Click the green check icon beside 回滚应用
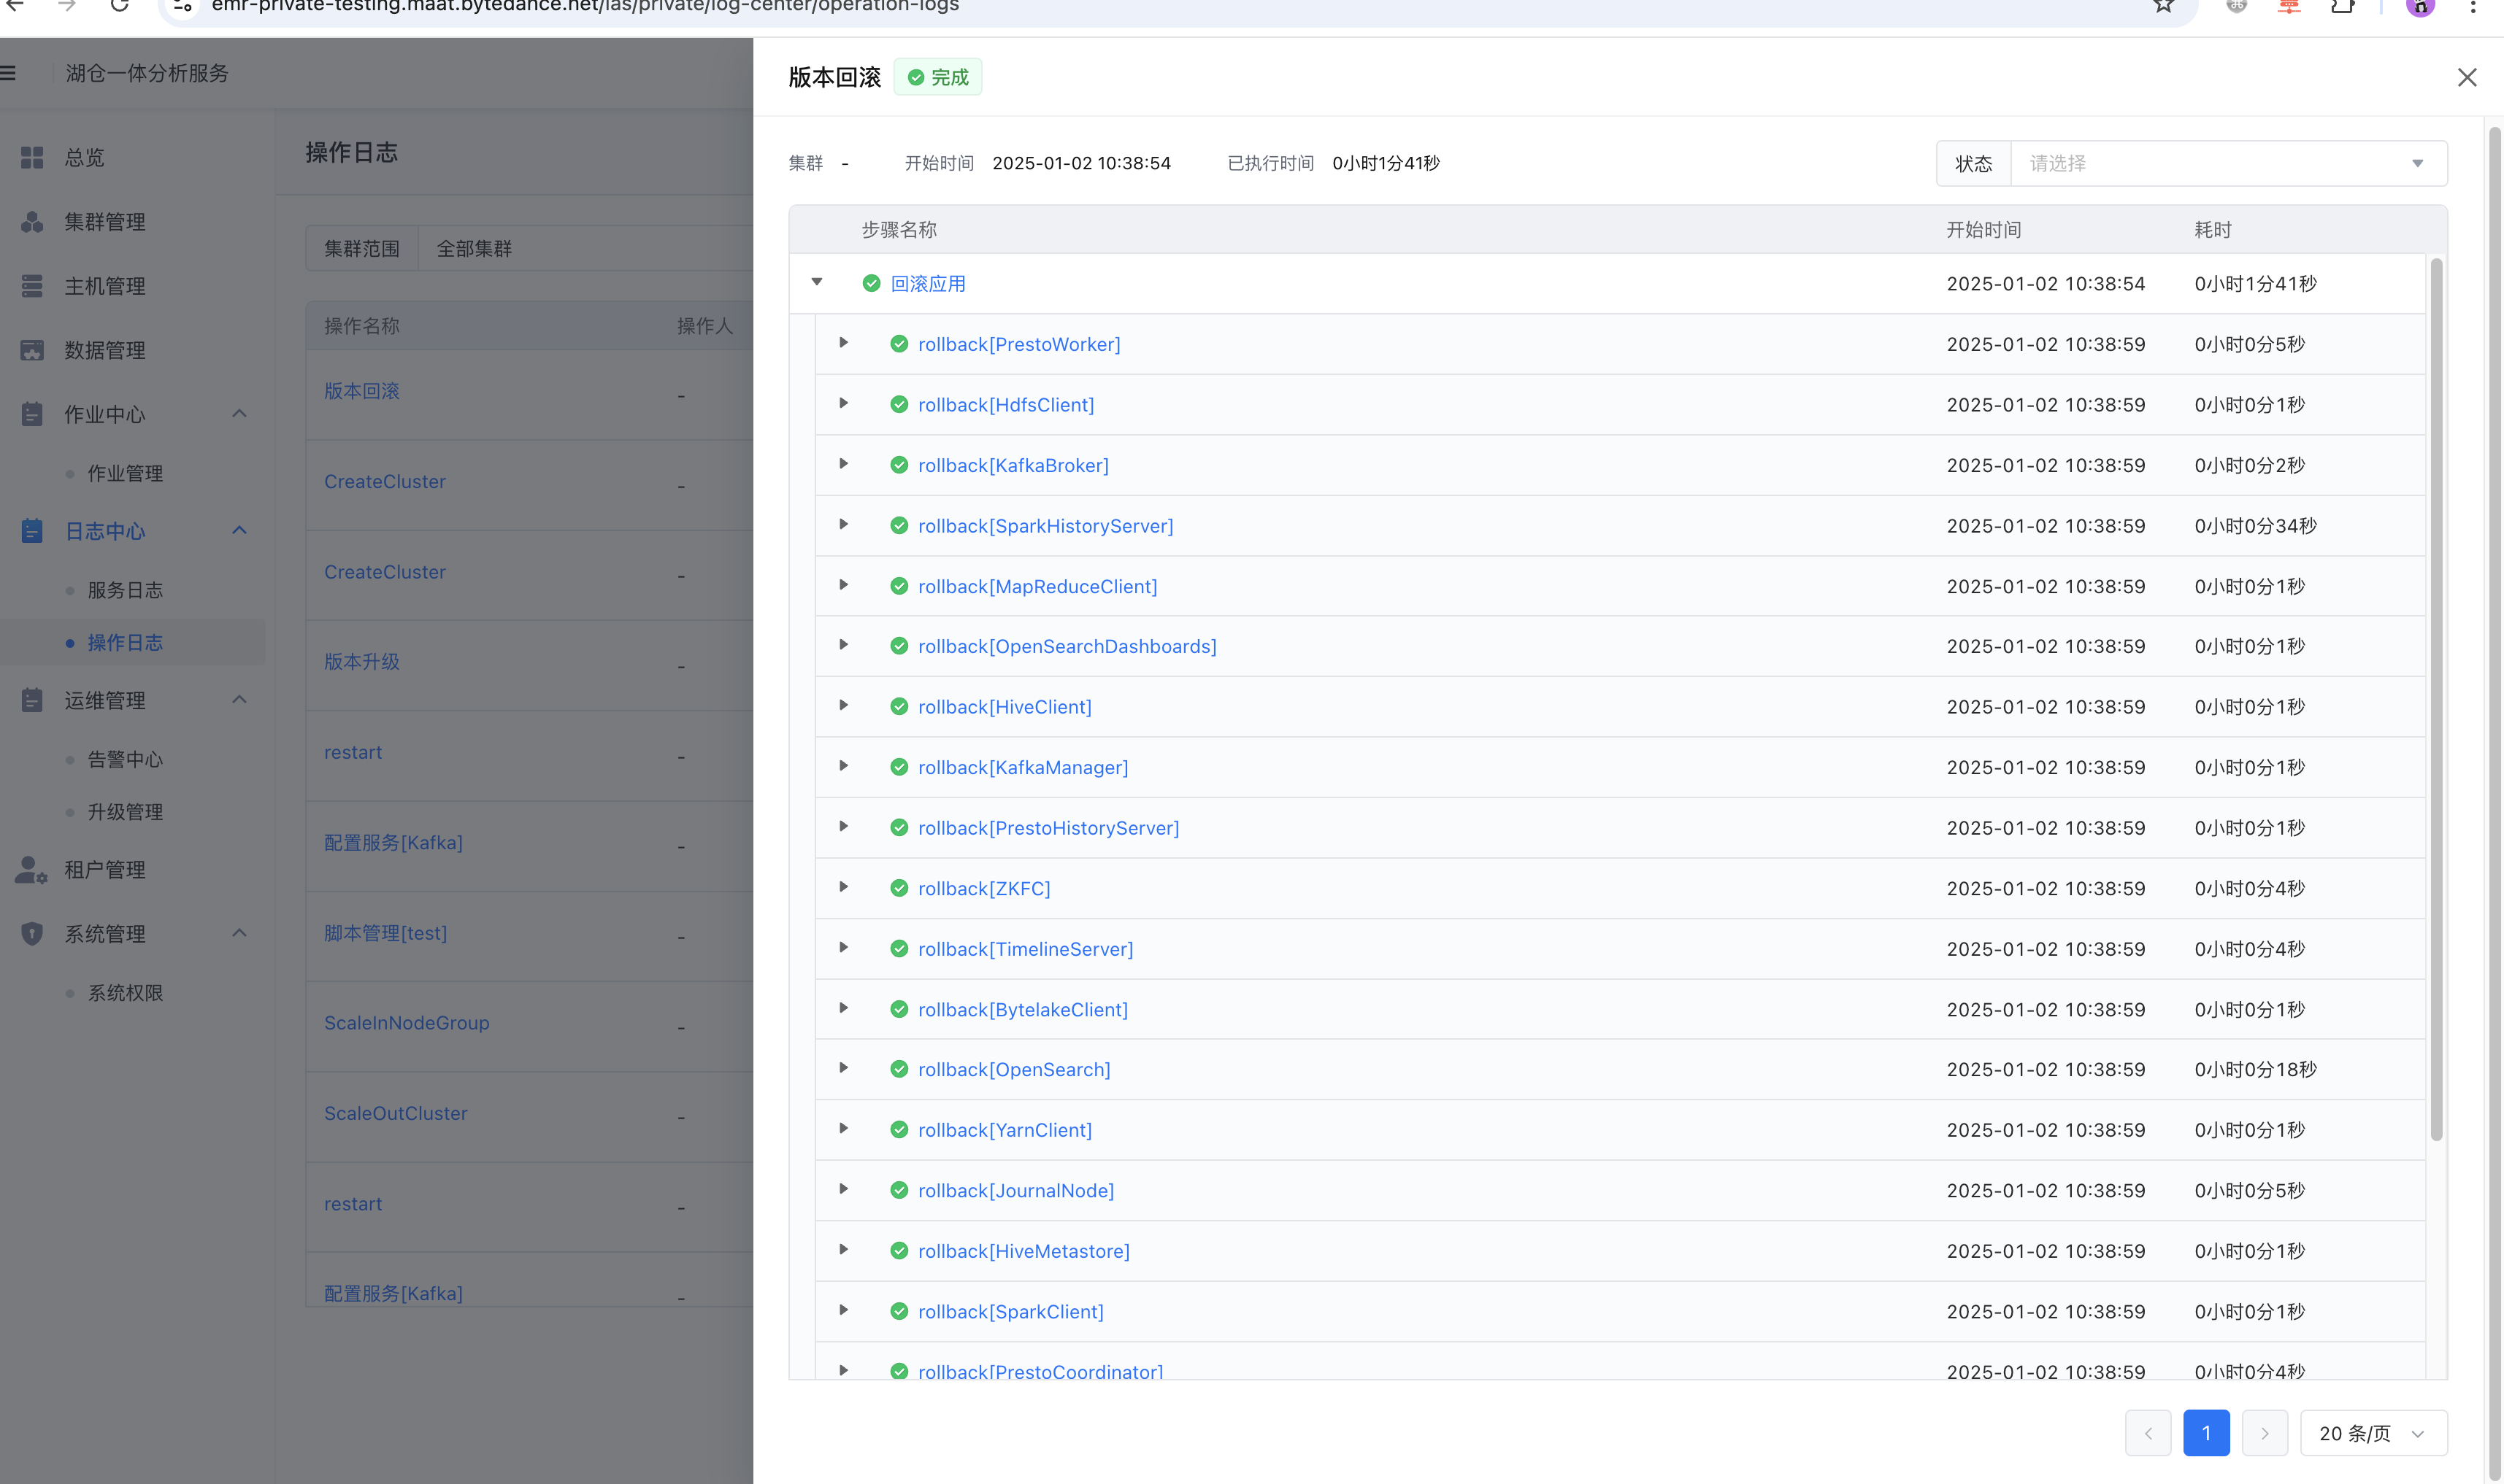 (x=872, y=283)
